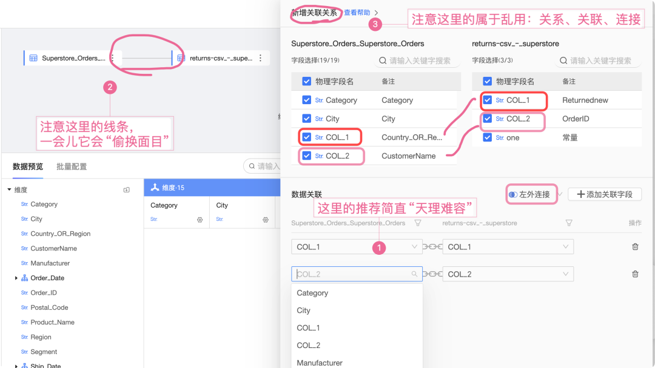Select COL_1 from the dropdown list
Screen dimensions: 655x368
click(x=357, y=328)
